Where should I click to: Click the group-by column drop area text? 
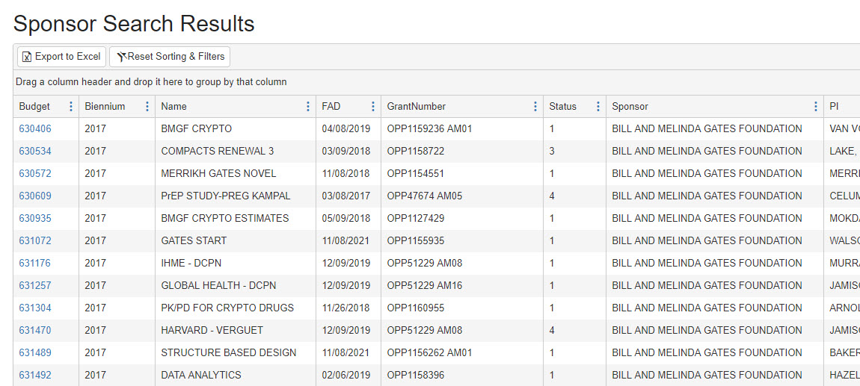pos(151,82)
